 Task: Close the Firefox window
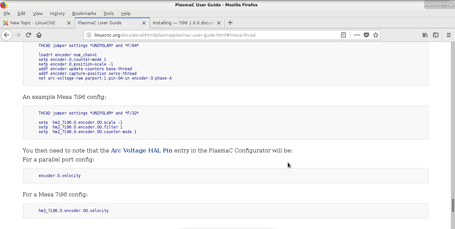[451, 5]
